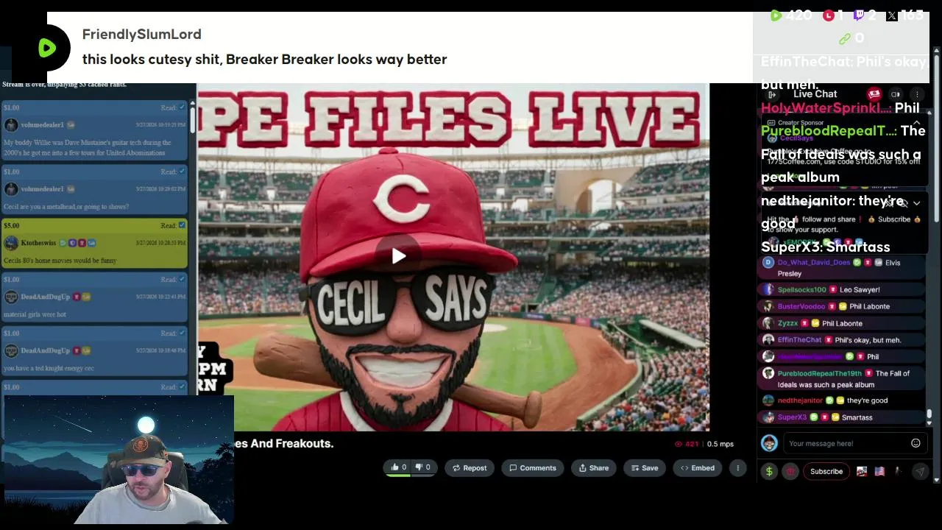Click the streamer webcam thumbnail
Screen dimensions: 942x530
119,461
